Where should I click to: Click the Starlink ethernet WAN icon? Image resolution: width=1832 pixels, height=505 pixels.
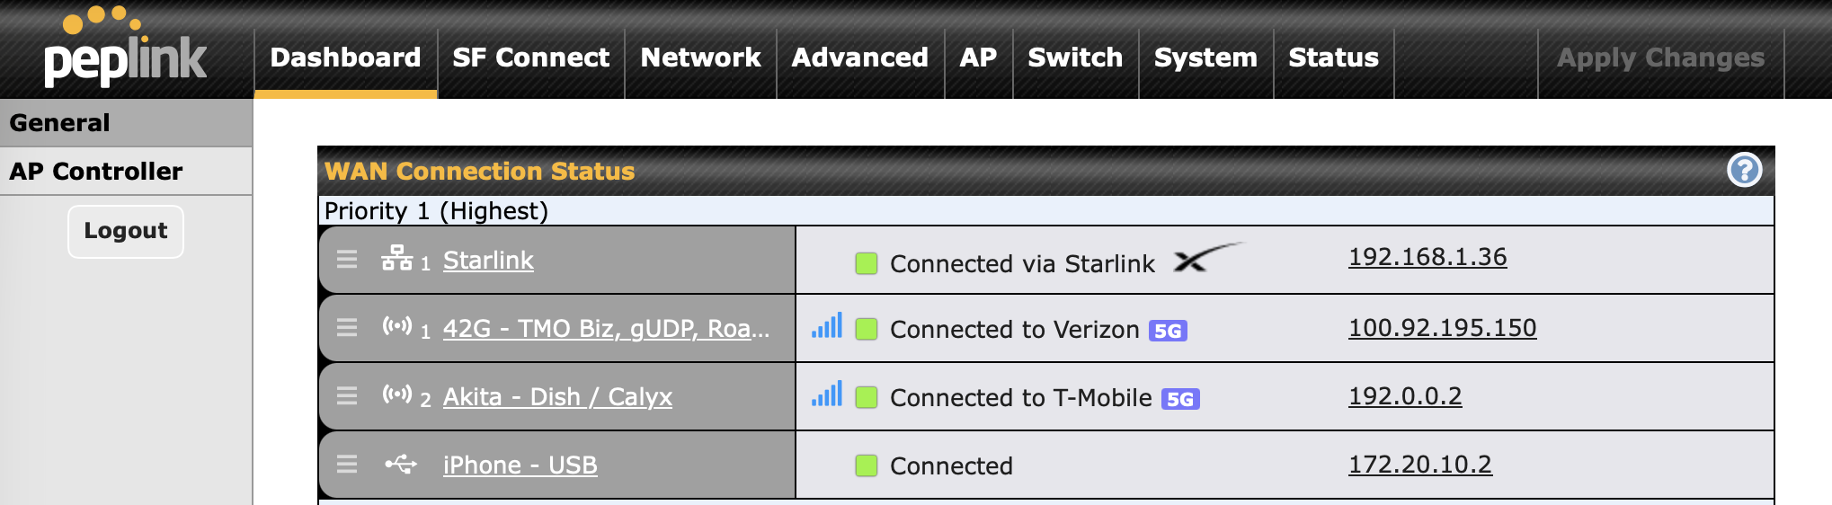[x=396, y=258]
